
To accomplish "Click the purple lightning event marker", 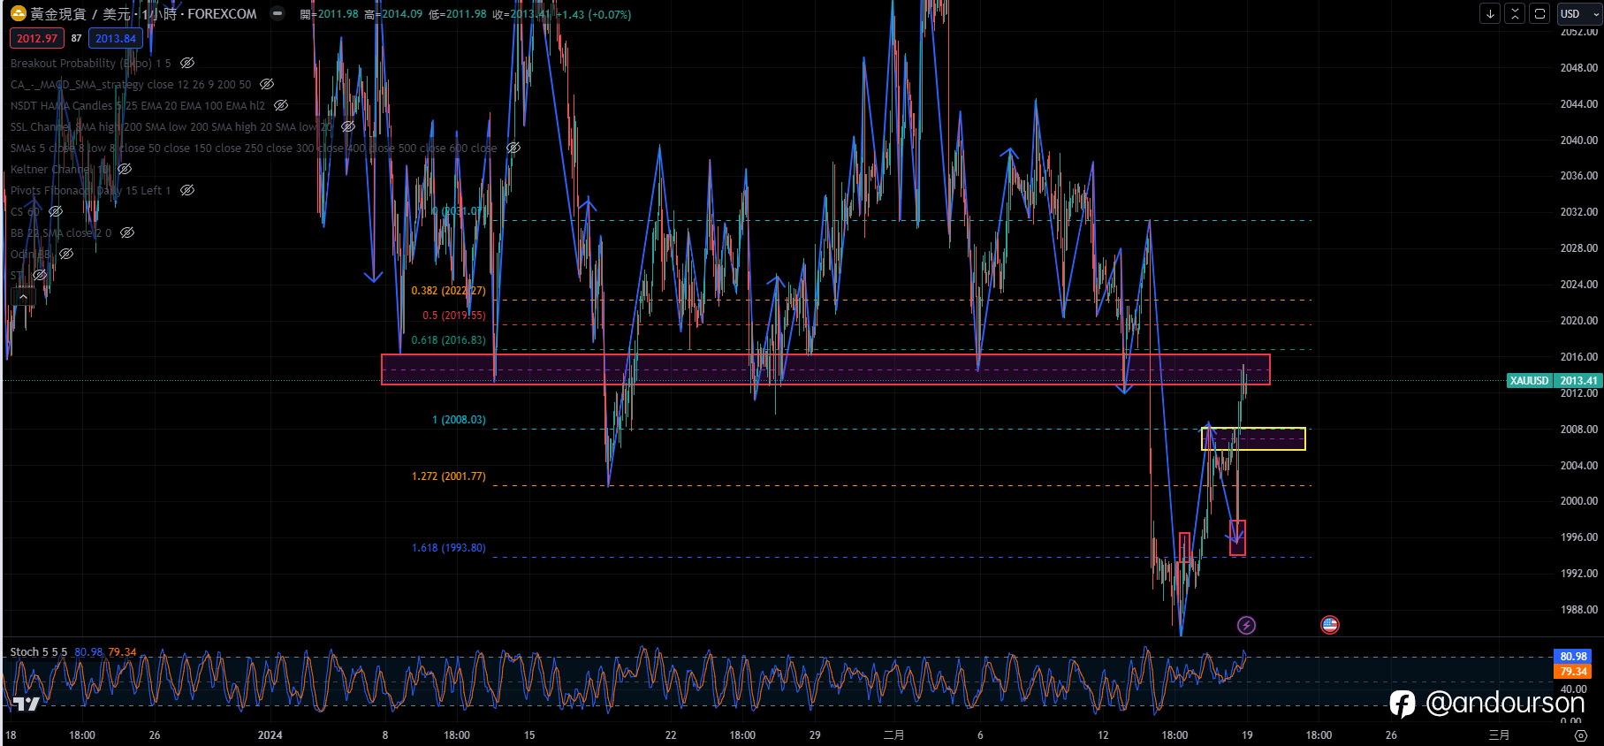I will 1246,626.
